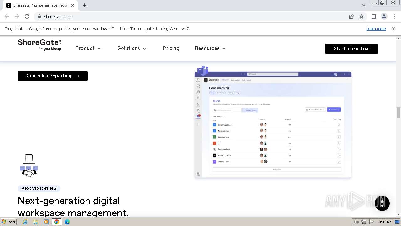Reload the page with the refresh icon
Image resolution: width=401 pixels, height=226 pixels.
pos(27,17)
